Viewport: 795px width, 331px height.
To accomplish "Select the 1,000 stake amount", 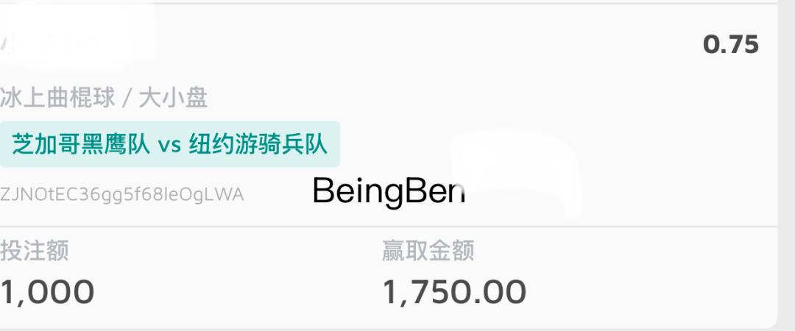I will (47, 291).
